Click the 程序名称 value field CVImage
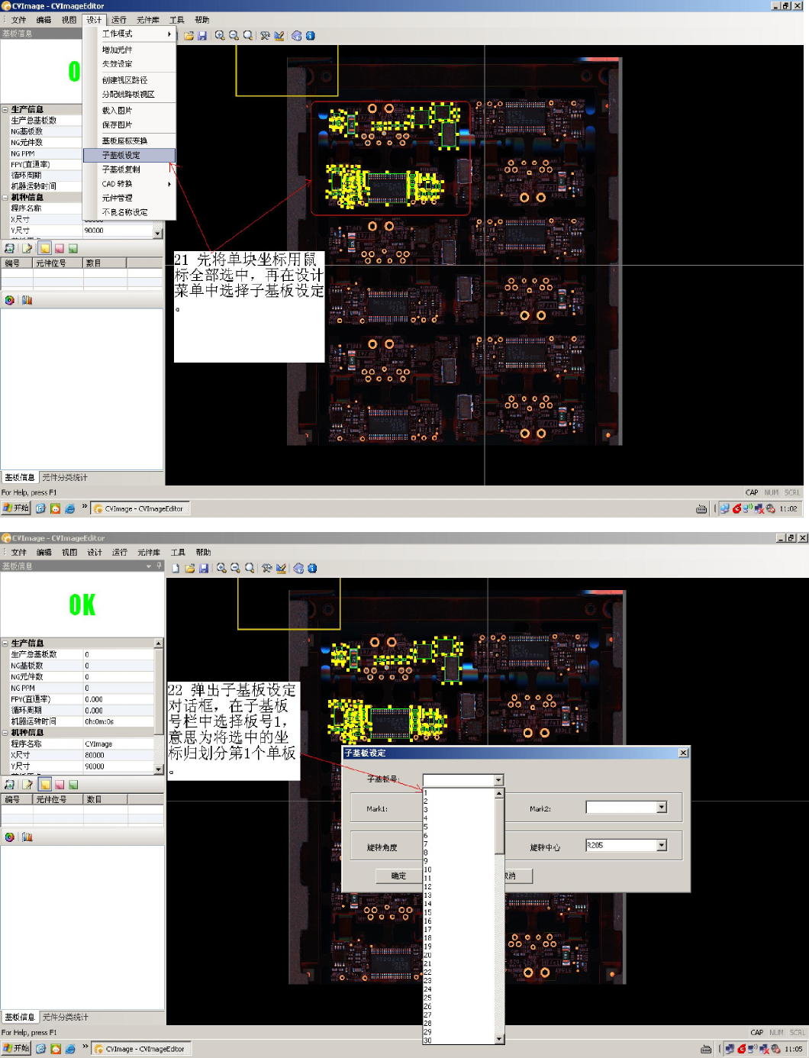The image size is (809, 1058). pyautogui.click(x=118, y=744)
